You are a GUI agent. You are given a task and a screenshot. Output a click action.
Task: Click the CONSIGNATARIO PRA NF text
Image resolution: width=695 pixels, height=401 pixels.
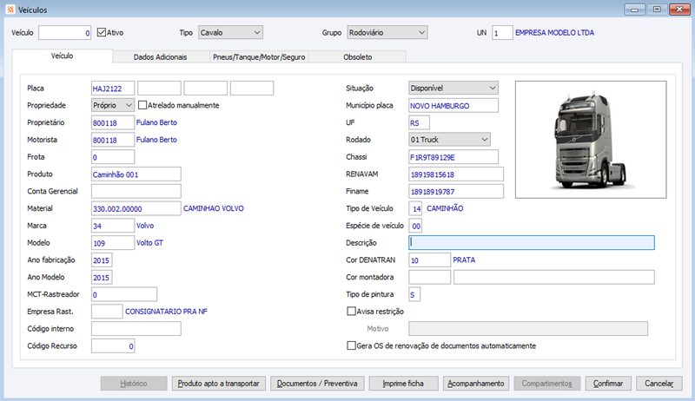[166, 312]
